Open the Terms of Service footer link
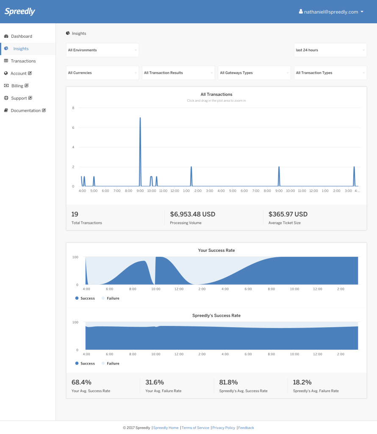 pyautogui.click(x=195, y=428)
